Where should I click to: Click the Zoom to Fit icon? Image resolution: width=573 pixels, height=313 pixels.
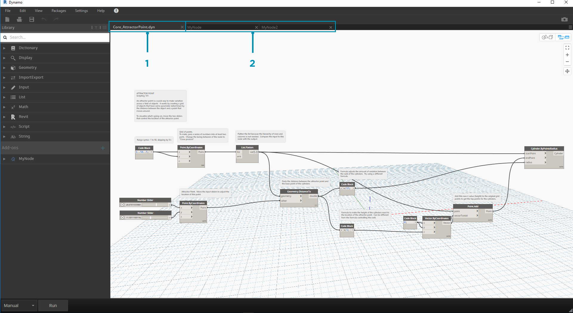(x=567, y=48)
